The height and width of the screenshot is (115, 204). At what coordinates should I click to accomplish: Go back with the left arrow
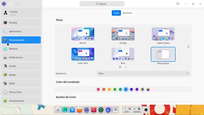click(18, 4)
